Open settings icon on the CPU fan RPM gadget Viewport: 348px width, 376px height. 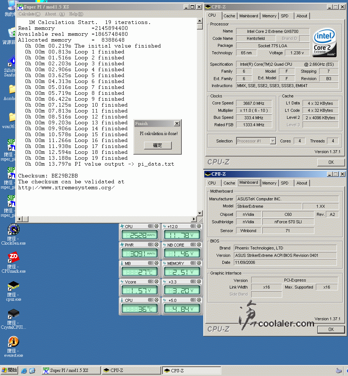(x=150, y=226)
